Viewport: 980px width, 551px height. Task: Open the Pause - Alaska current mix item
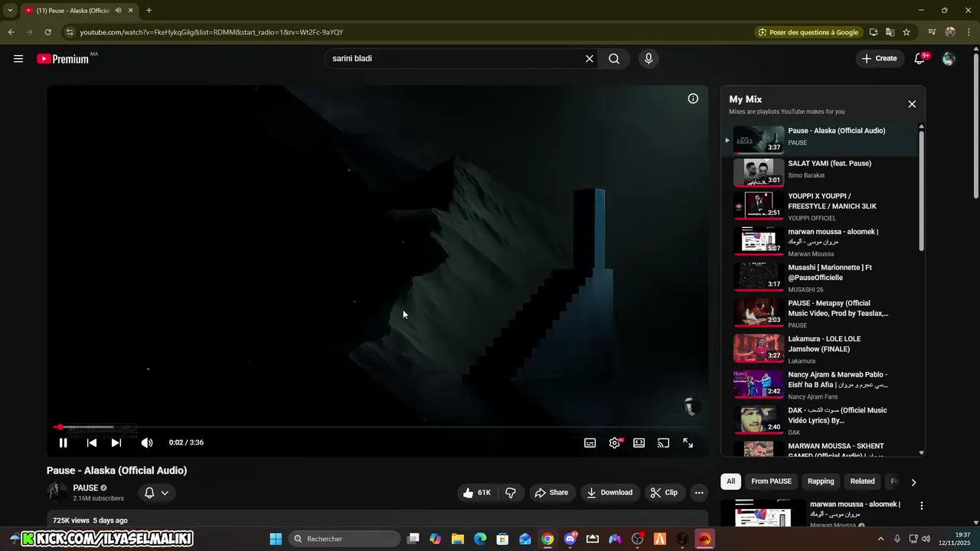click(819, 139)
